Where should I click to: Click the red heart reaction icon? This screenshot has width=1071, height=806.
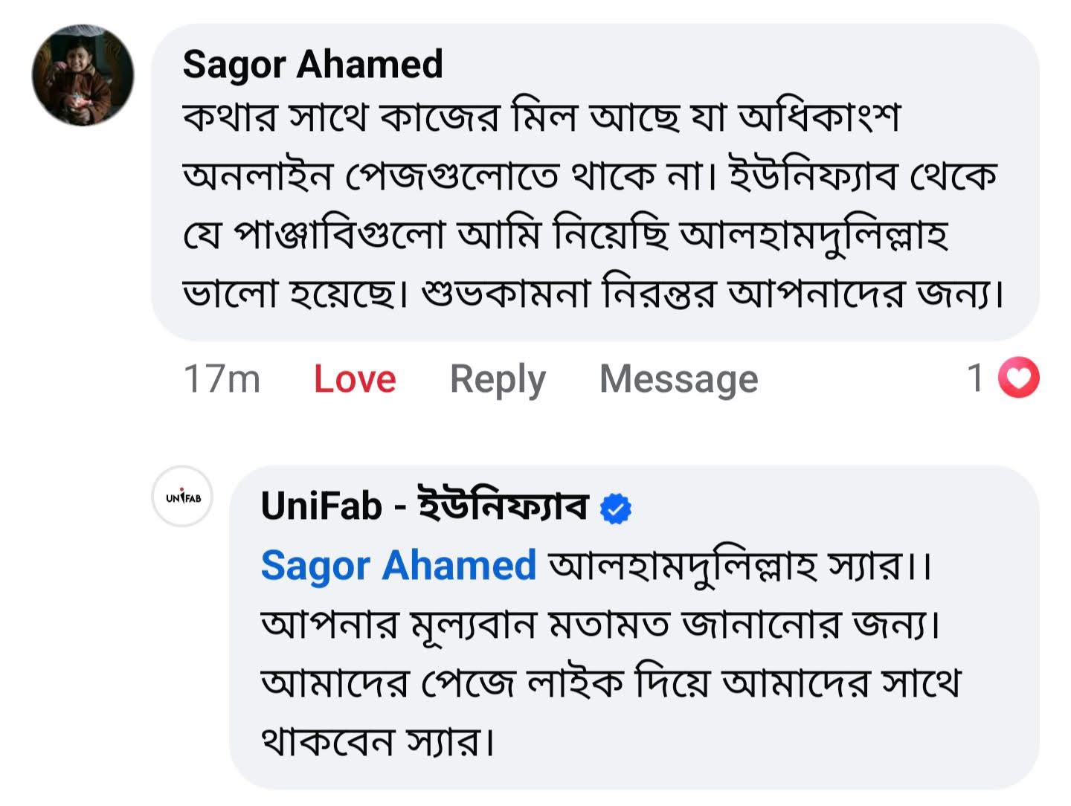pyautogui.click(x=1018, y=378)
